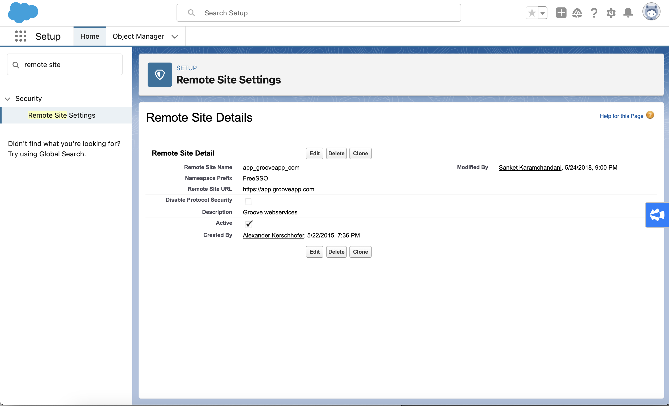Viewport: 669px width, 406px height.
Task: Open the favorites list dropdown arrow
Action: coord(542,13)
